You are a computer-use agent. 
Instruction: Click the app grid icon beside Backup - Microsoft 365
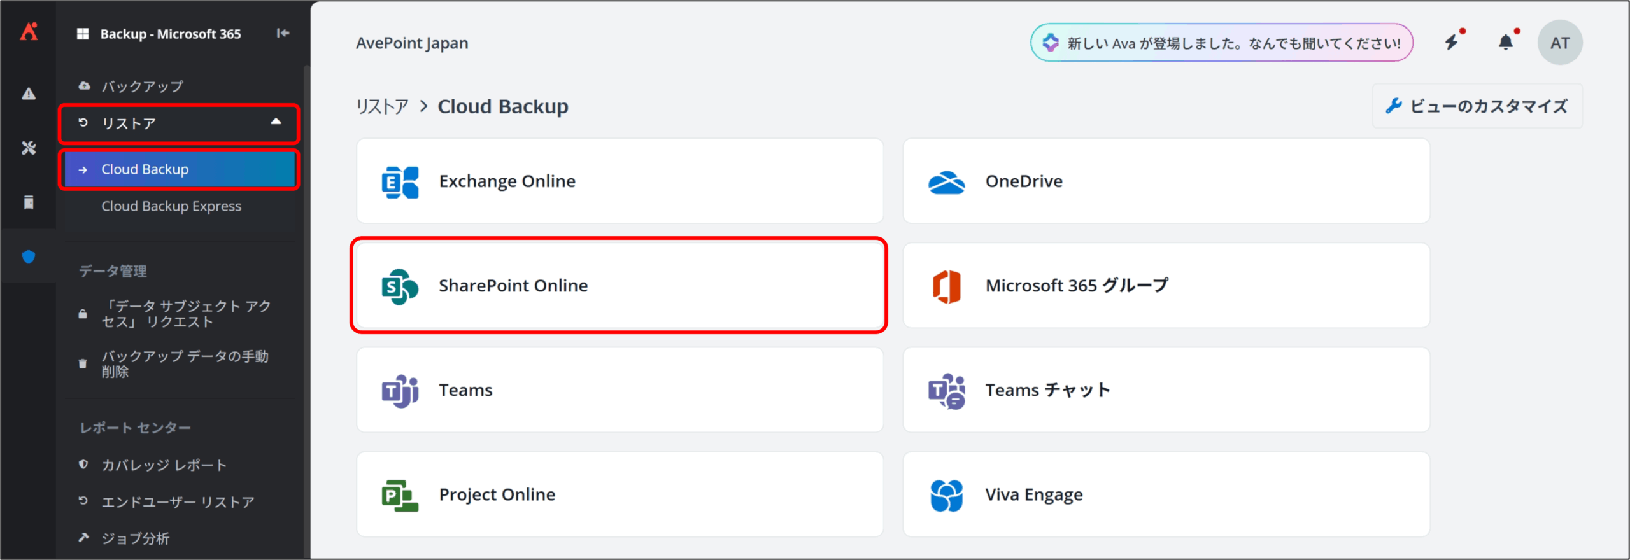83,34
